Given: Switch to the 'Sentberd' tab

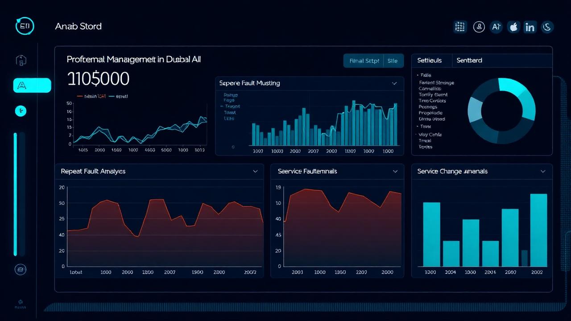Looking at the screenshot, I should pos(469,60).
